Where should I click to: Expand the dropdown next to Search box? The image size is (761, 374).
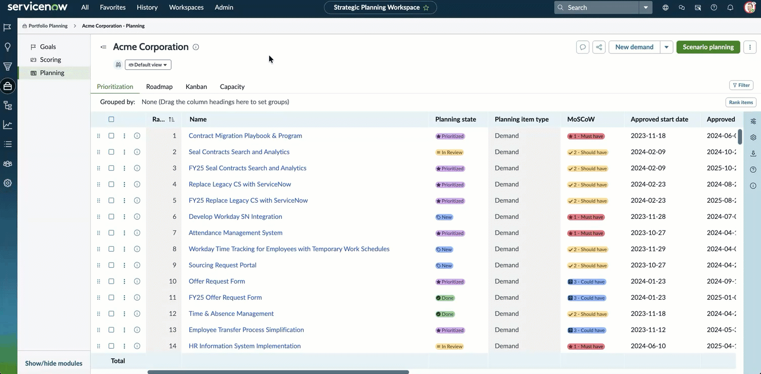coord(646,8)
